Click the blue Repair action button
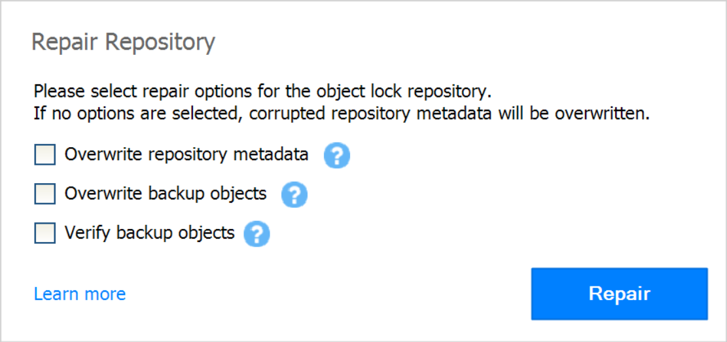This screenshot has height=342, width=727. 620,294
